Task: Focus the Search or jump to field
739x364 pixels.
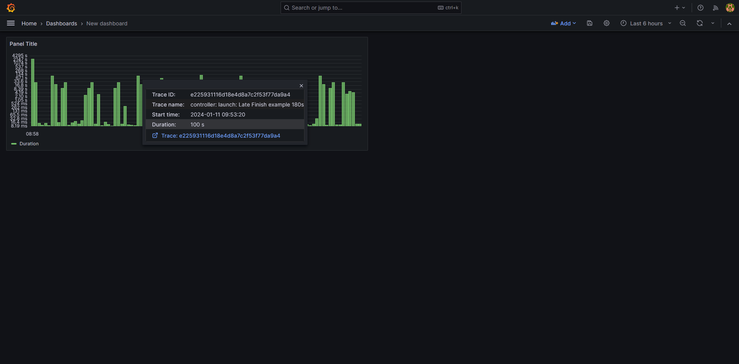Action: coord(362,8)
